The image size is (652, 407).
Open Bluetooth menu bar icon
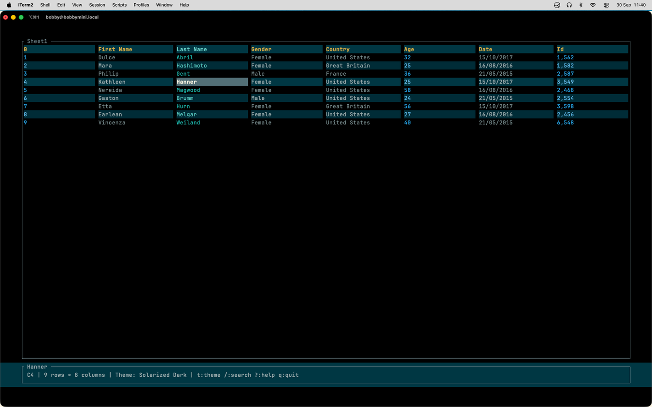581,5
